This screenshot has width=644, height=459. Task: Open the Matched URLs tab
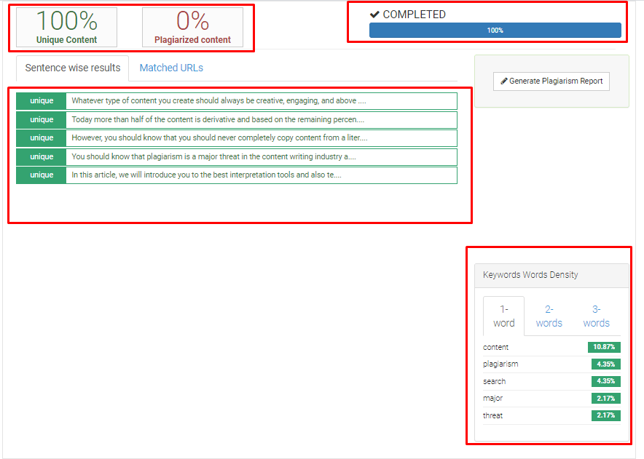[x=171, y=68]
